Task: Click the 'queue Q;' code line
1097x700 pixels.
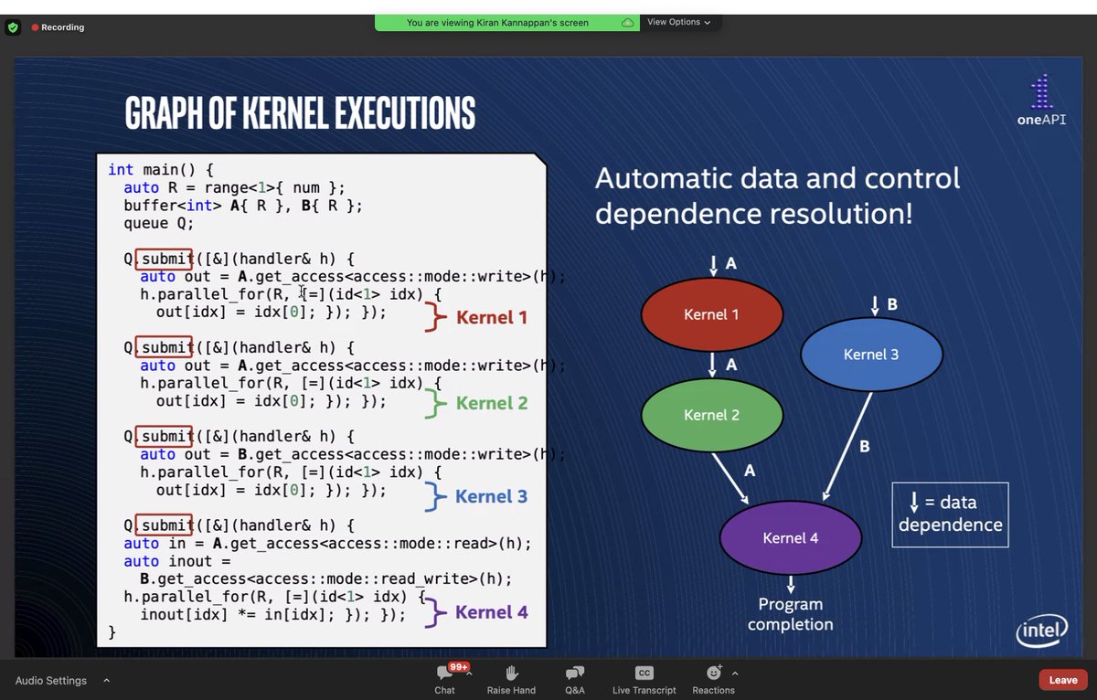Action: click(159, 223)
